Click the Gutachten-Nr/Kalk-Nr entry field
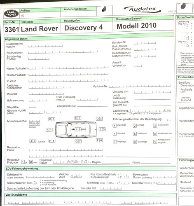 (45, 46)
